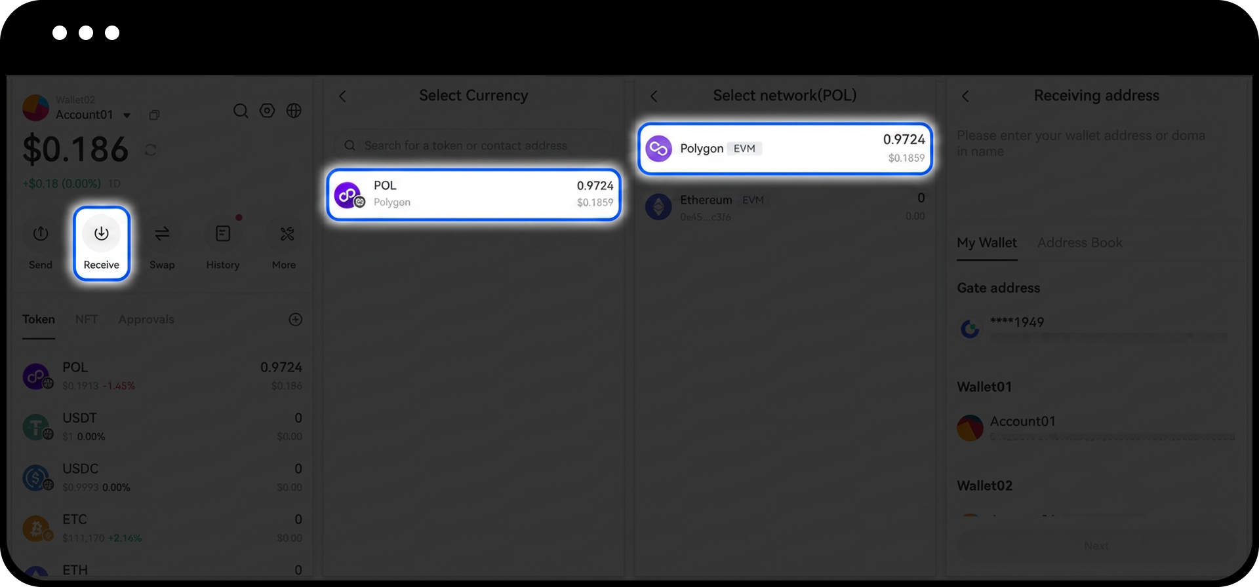Click the Send icon button
Screen dimensions: 1259x587
pyautogui.click(x=41, y=234)
